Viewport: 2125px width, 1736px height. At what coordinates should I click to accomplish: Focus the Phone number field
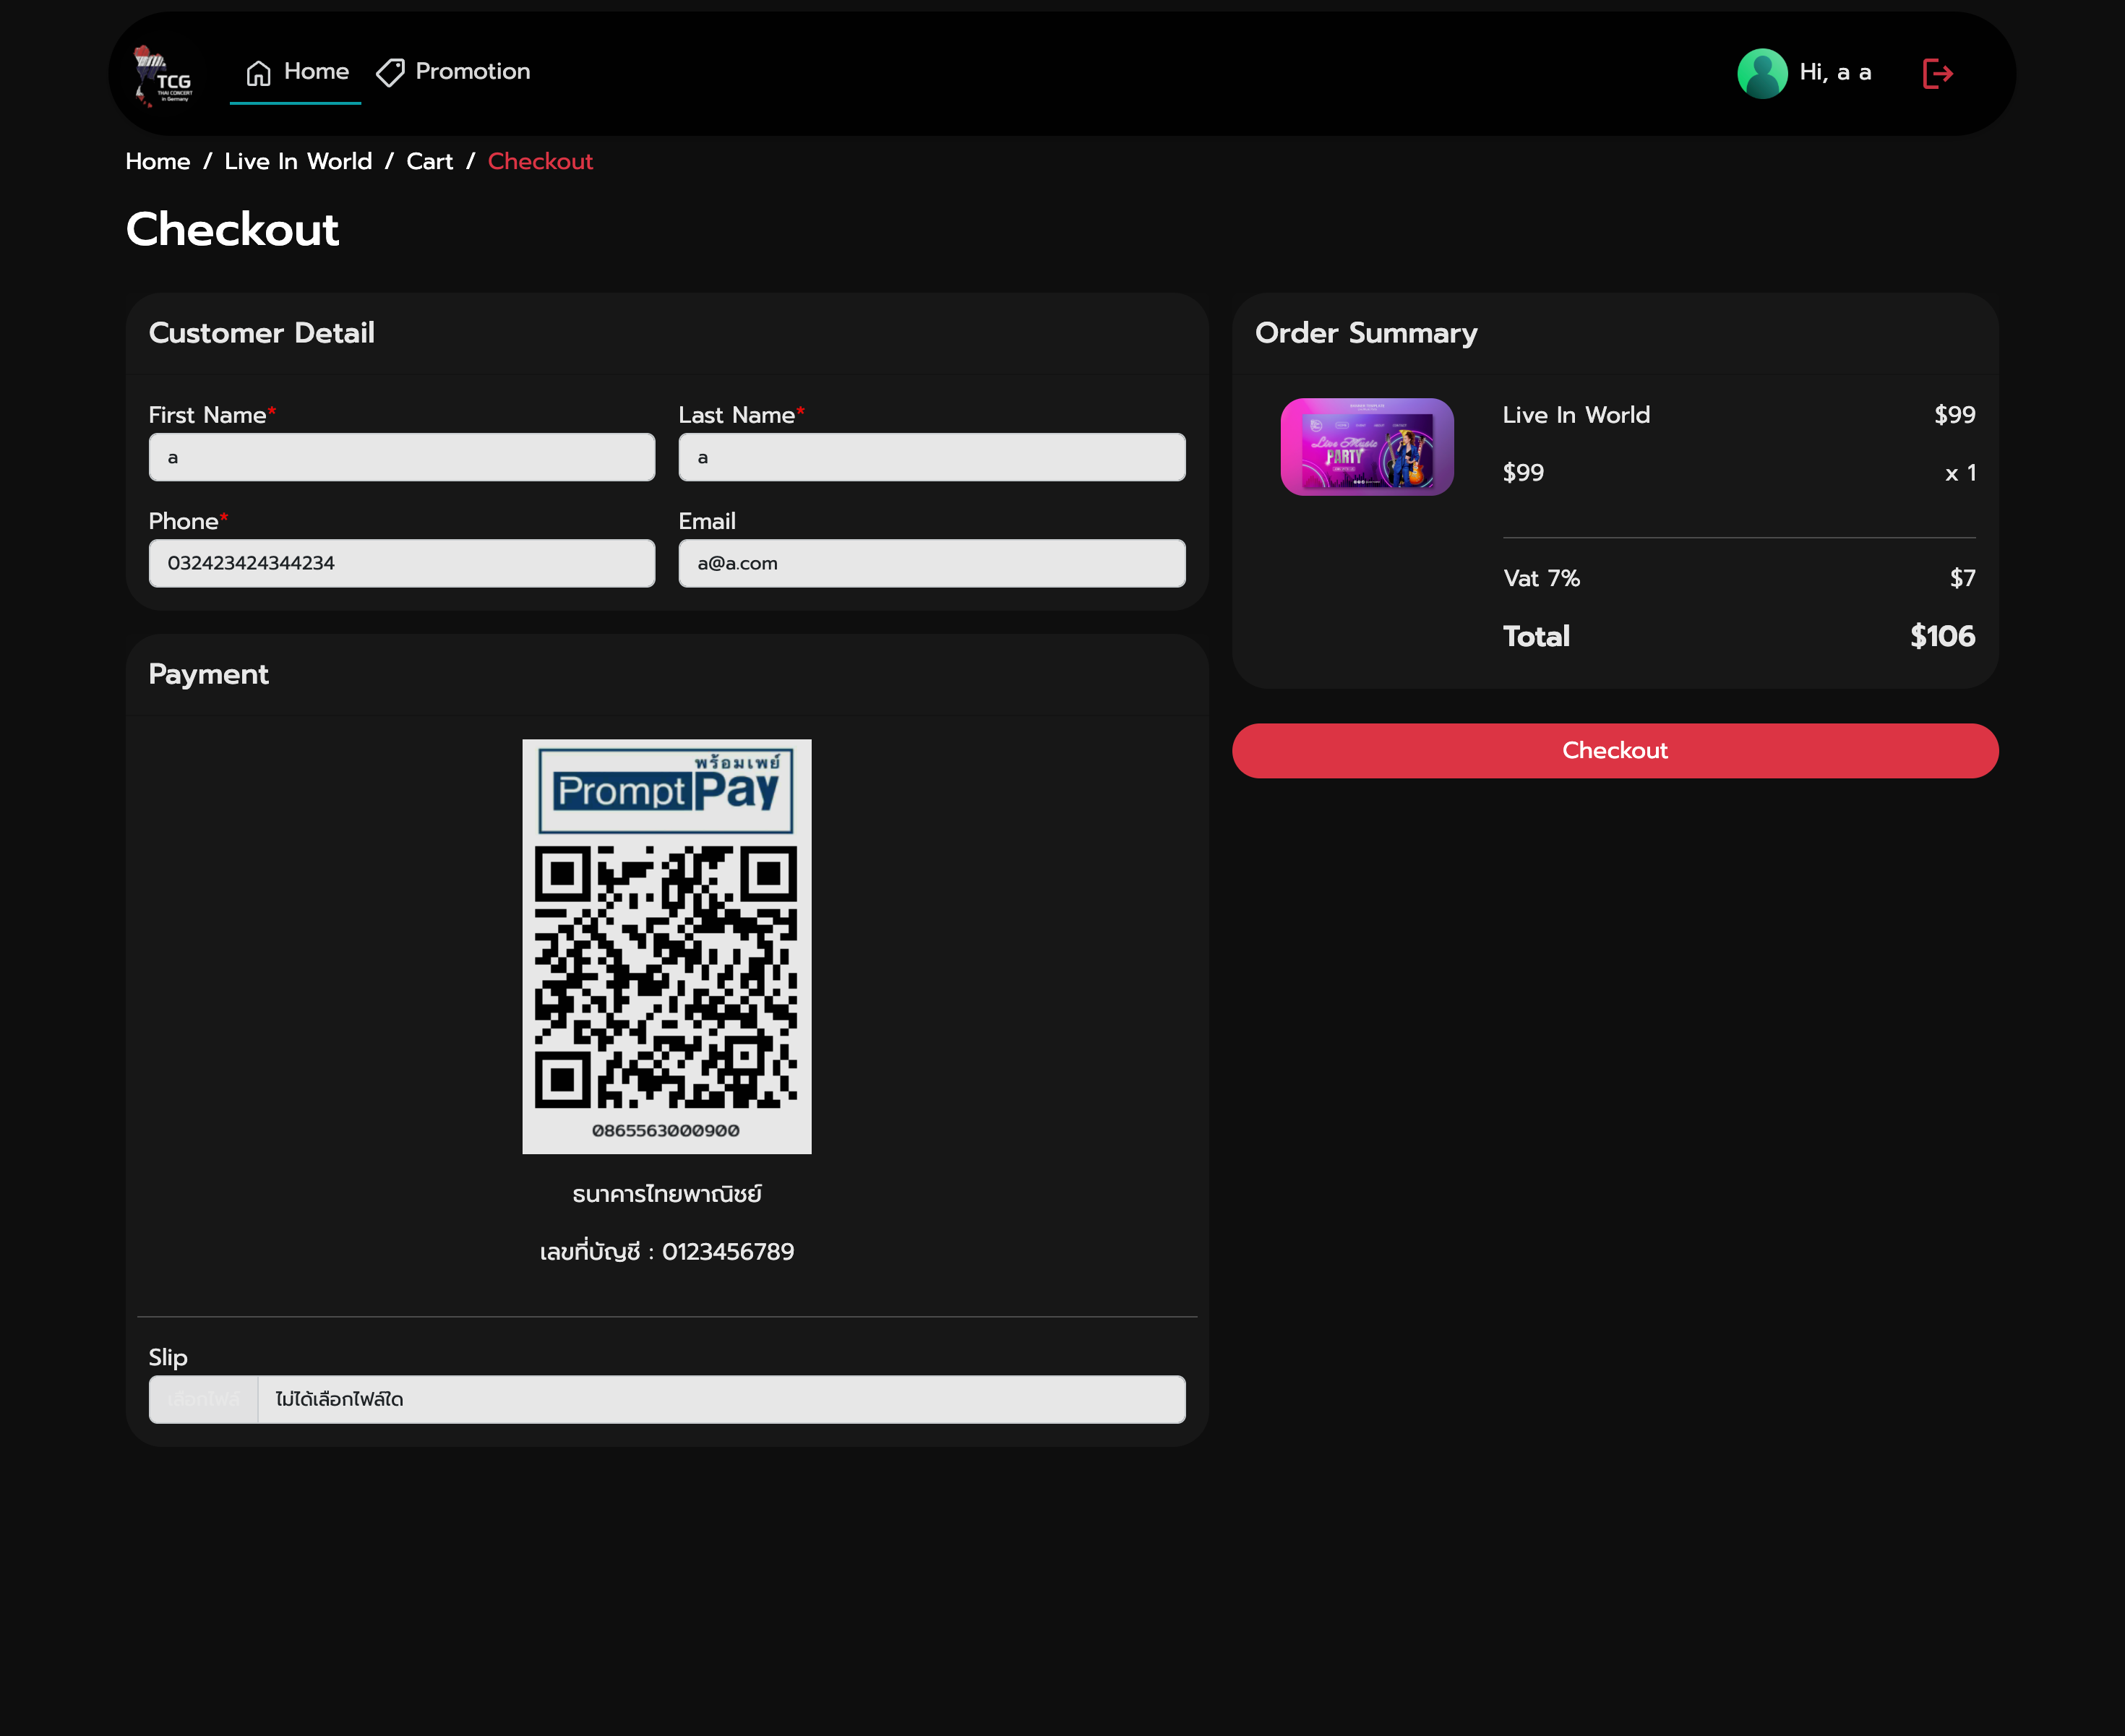402,563
